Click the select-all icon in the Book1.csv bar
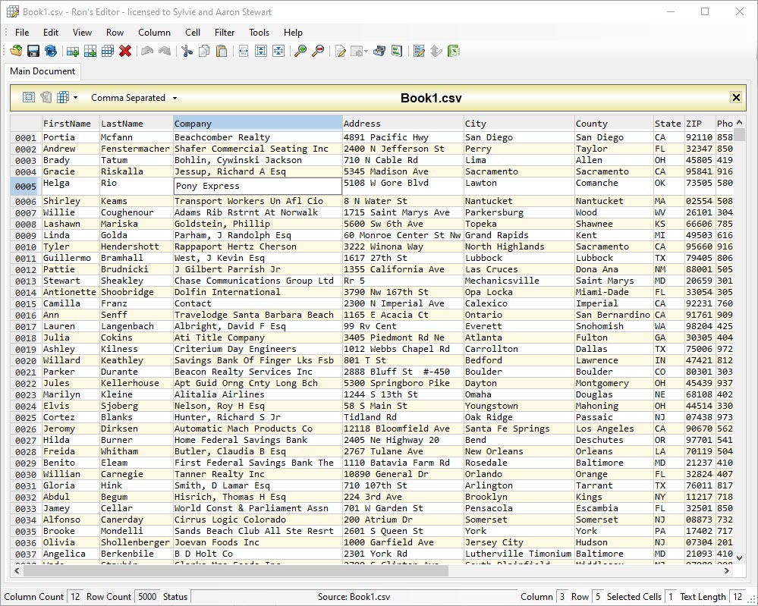The width and height of the screenshot is (758, 606). pos(29,97)
